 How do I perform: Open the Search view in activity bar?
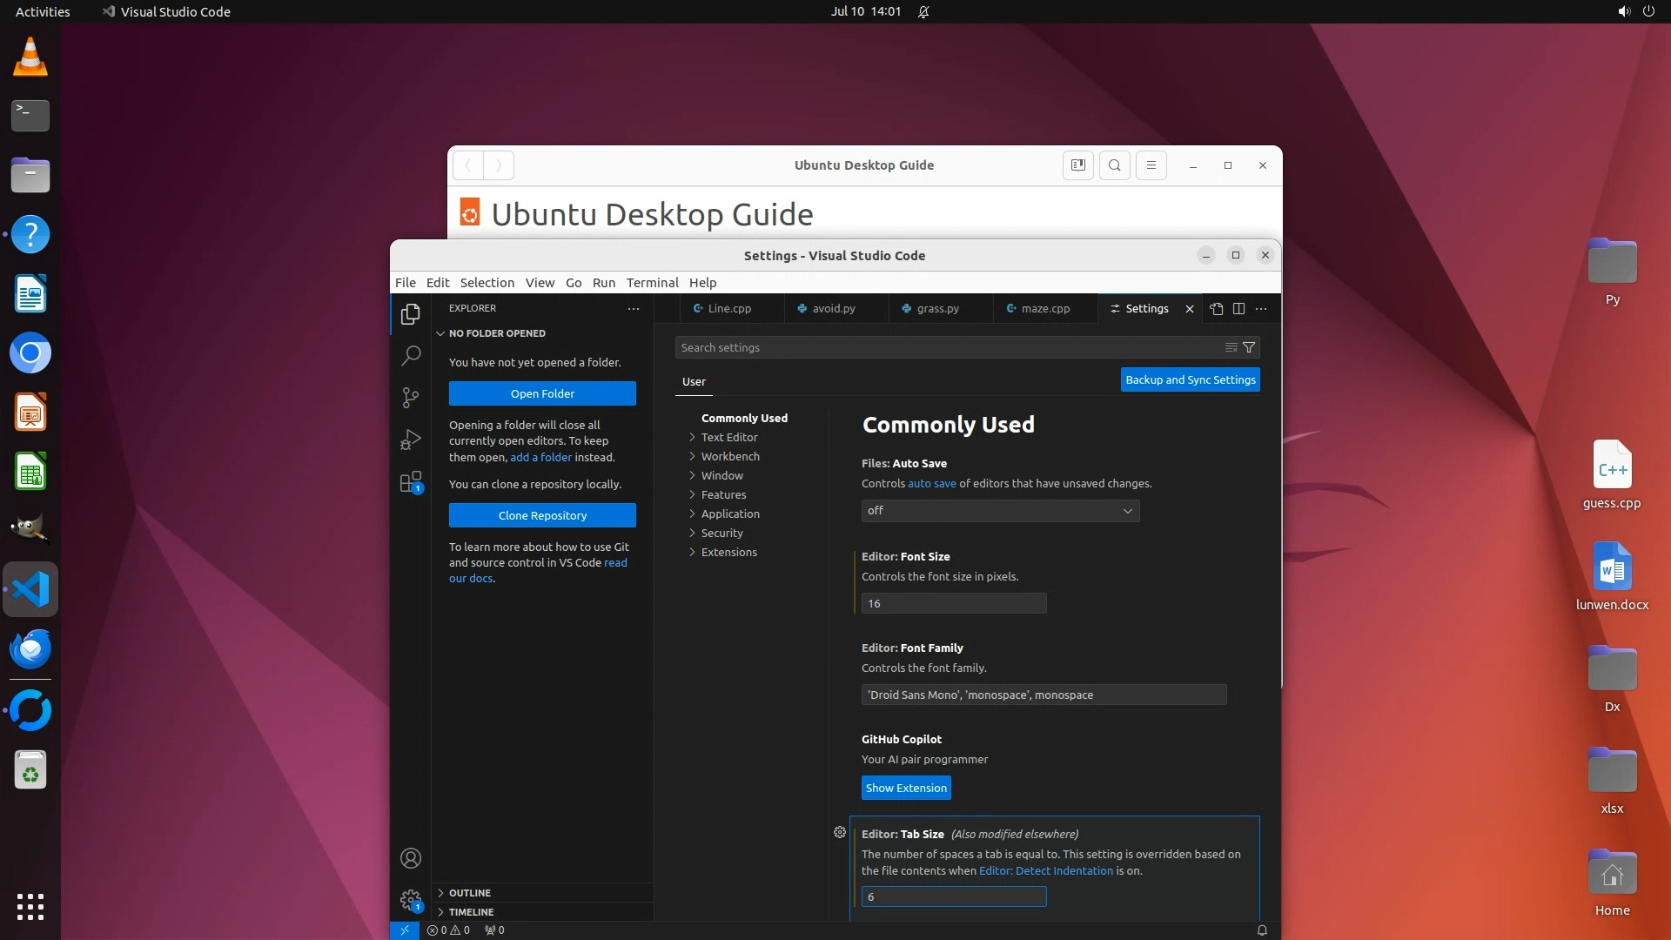tap(411, 355)
